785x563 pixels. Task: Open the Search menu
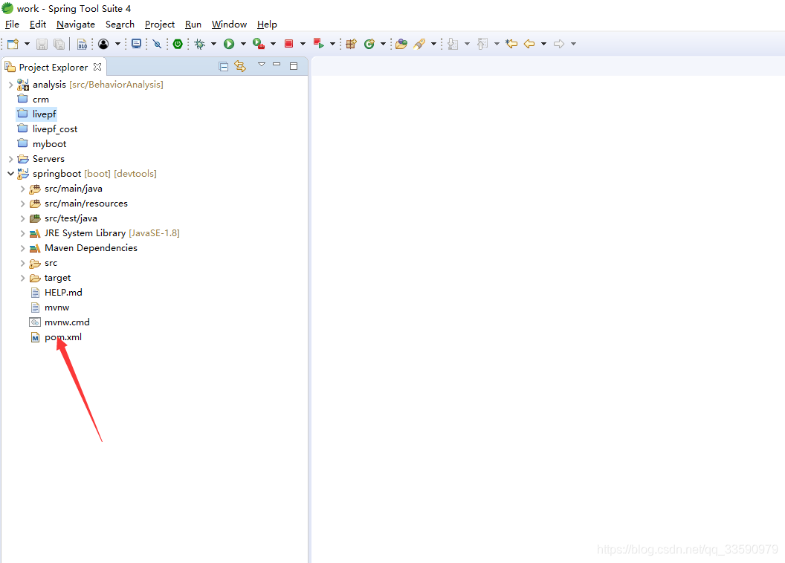pos(120,25)
